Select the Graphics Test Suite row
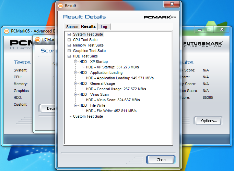The width and height of the screenshot is (234, 171). (89, 51)
